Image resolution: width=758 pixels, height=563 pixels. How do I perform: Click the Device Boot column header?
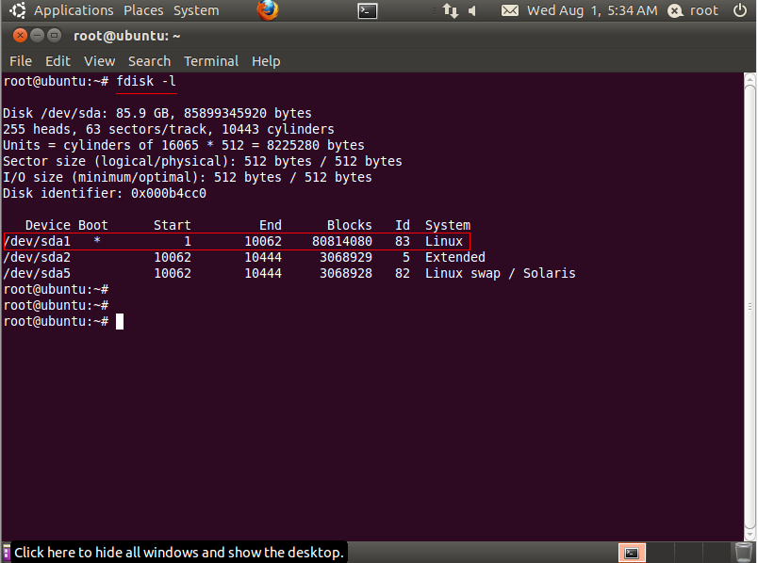(66, 226)
